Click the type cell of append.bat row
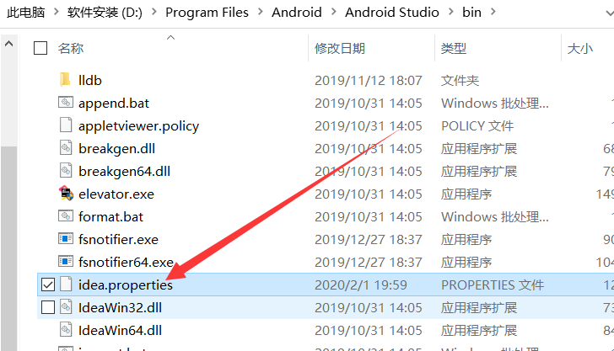The image size is (614, 351). tap(494, 104)
